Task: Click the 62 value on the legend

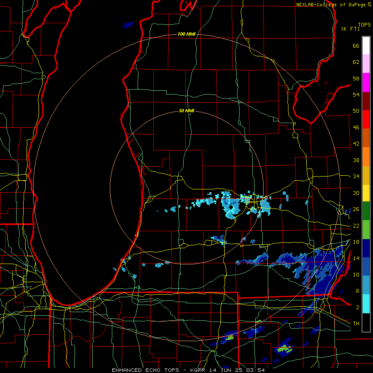Action: (x=356, y=62)
